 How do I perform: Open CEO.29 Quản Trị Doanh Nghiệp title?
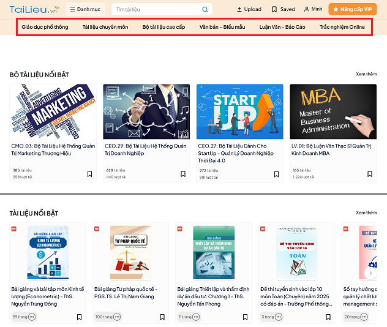[146, 149]
